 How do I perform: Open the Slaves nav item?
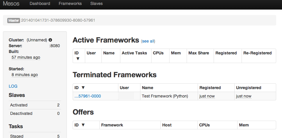tap(97, 4)
